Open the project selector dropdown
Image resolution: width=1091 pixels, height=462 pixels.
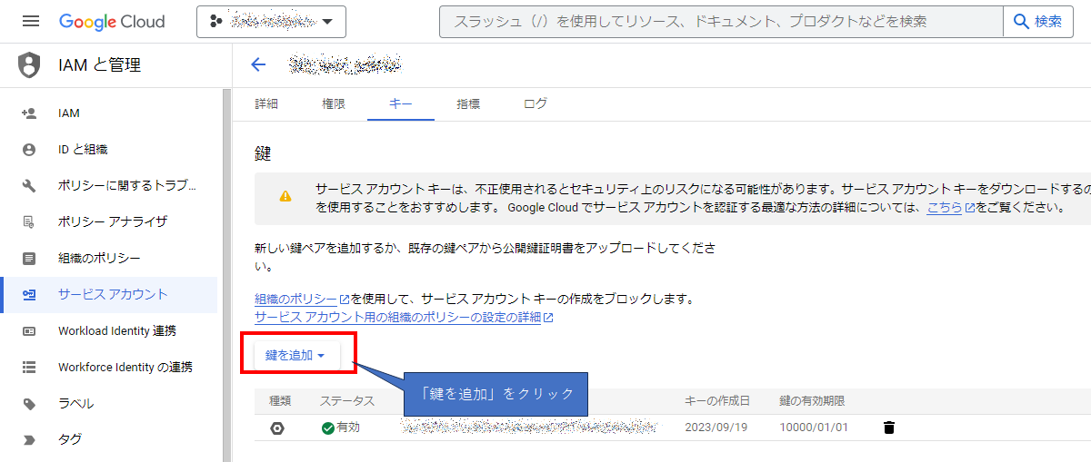[x=271, y=21]
